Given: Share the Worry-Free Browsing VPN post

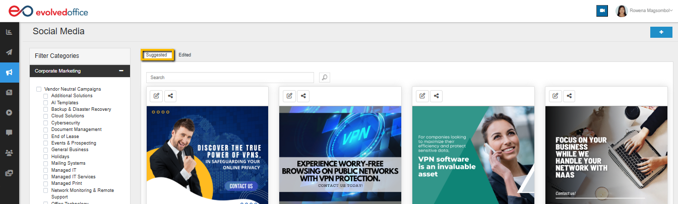Looking at the screenshot, I should coord(303,96).
